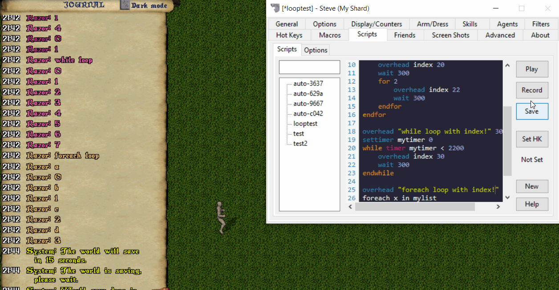This screenshot has width=559, height=290.
Task: Open the Options main tab
Action: pyautogui.click(x=324, y=24)
